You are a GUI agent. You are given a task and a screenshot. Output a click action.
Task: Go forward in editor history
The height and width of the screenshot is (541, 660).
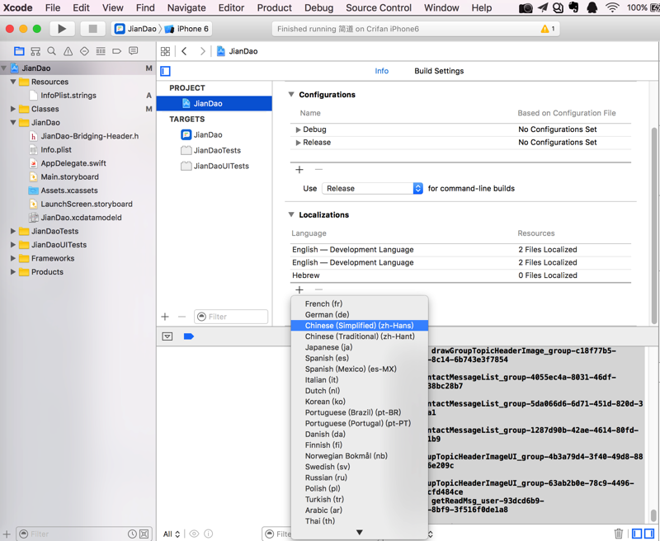click(203, 51)
